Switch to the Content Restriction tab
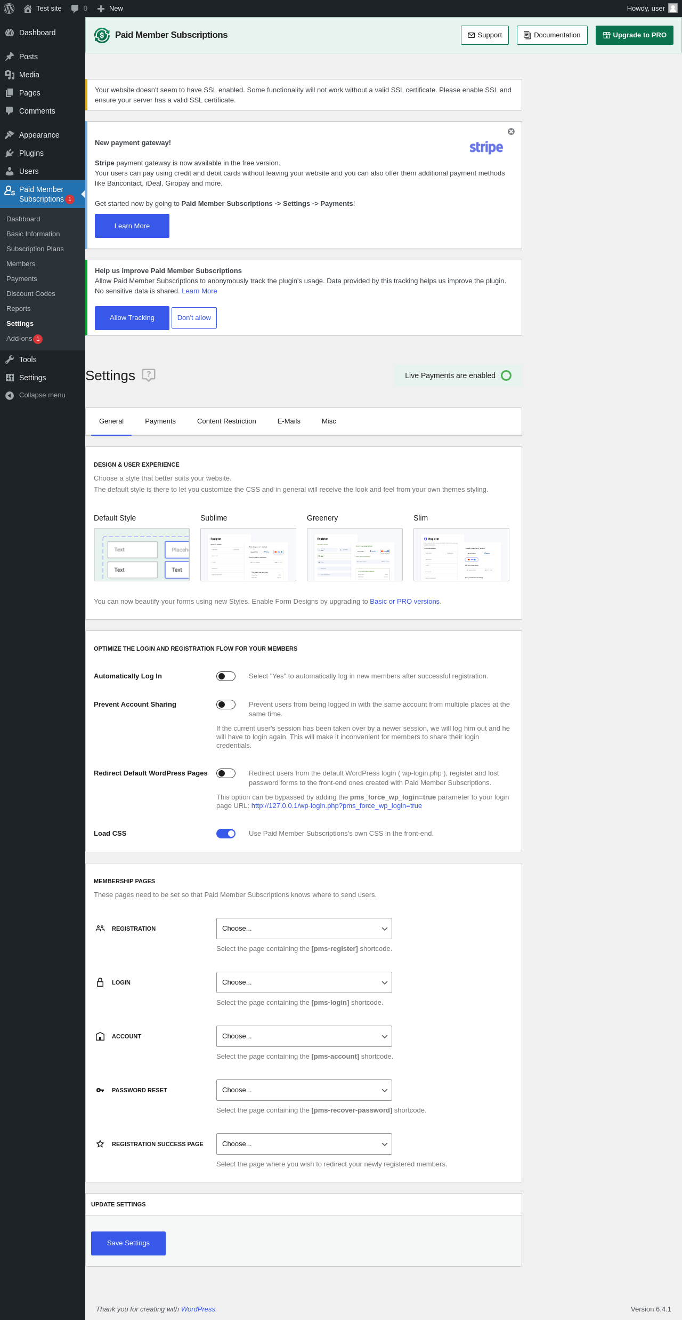Screen dimensions: 682x1320 [x=226, y=421]
